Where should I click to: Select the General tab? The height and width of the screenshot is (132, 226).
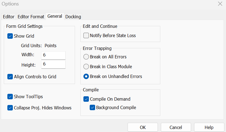55,16
